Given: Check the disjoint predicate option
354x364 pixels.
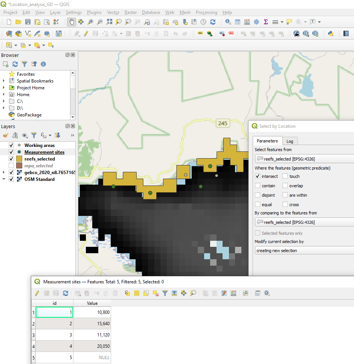Looking at the screenshot, I should (x=258, y=195).
